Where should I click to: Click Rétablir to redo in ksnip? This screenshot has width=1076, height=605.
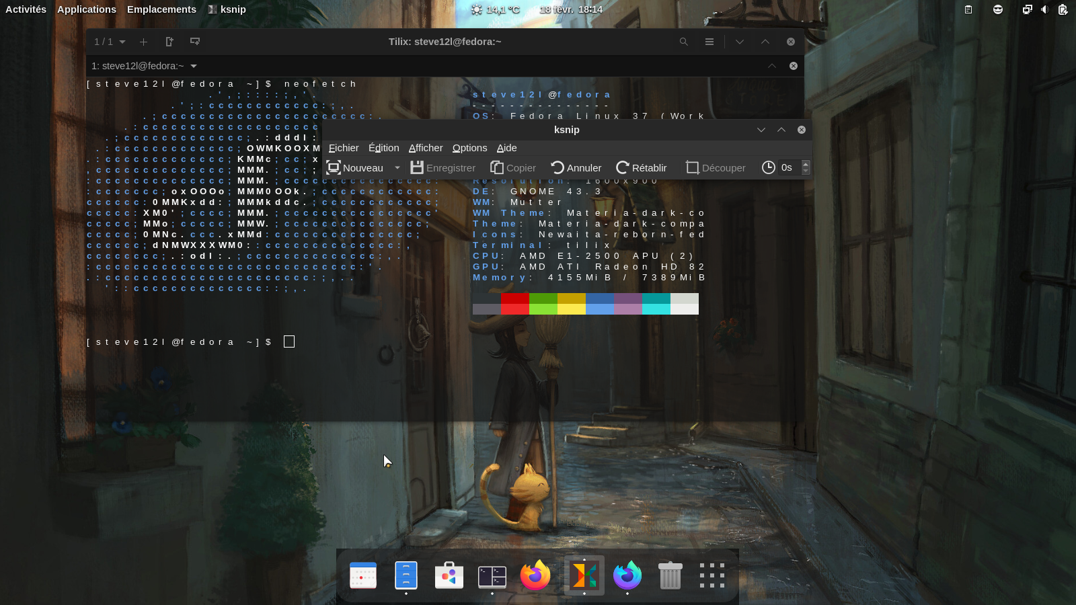coord(641,167)
